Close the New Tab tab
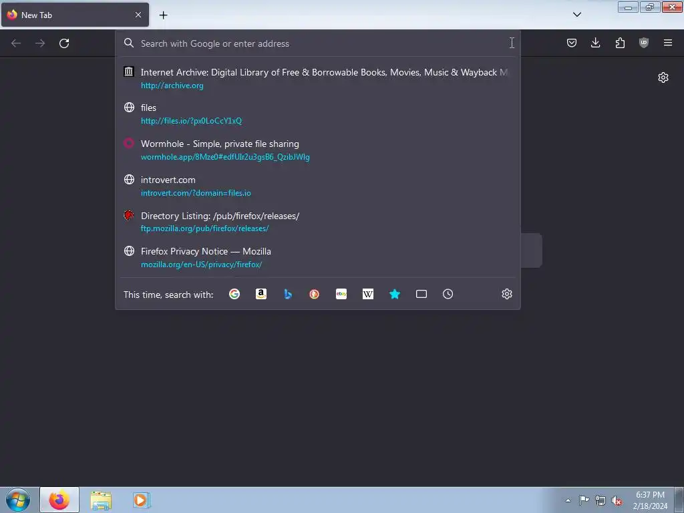This screenshot has height=513, width=684. click(138, 15)
